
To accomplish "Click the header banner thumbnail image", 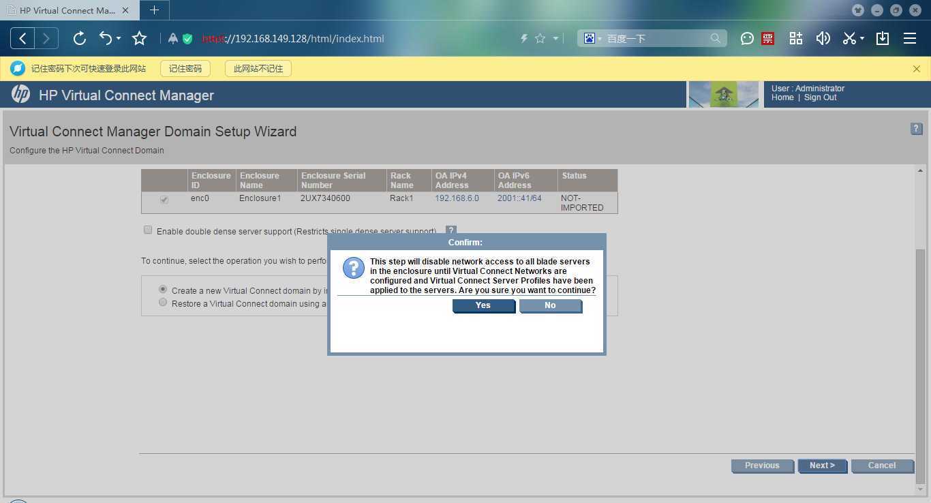I will click(x=724, y=95).
